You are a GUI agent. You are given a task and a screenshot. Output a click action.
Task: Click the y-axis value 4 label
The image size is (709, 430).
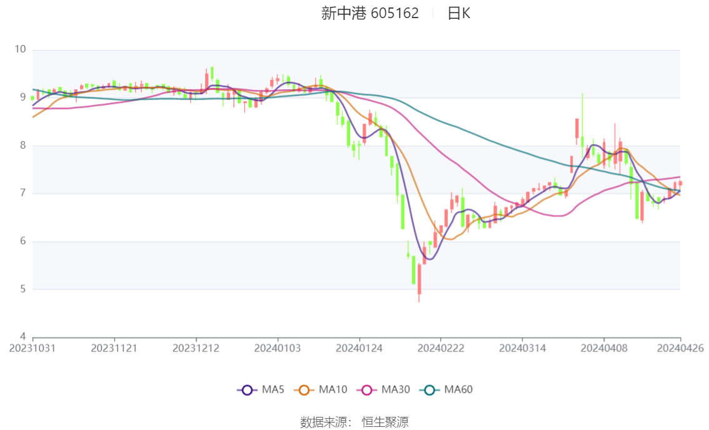click(x=23, y=337)
